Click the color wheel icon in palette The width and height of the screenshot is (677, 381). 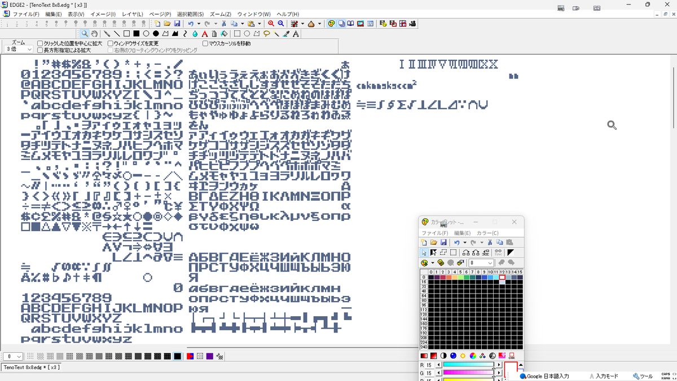tap(473, 356)
